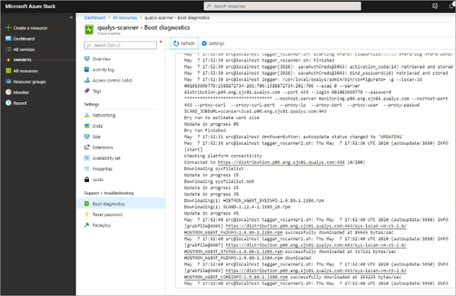456x296 pixels.
Task: Open the Tags menu item
Action: [97, 91]
